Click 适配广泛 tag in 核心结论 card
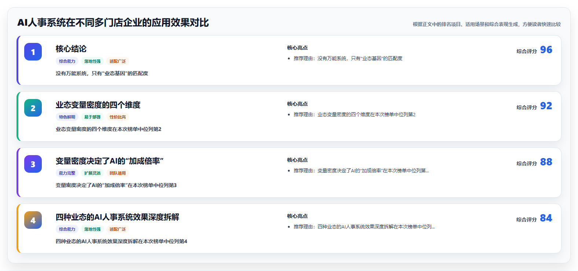This screenshot has width=578, height=271. pos(118,61)
